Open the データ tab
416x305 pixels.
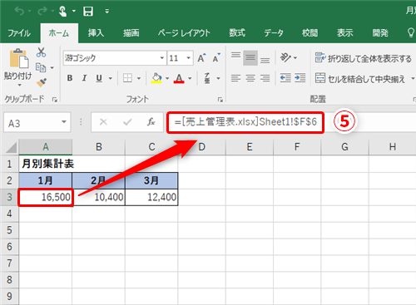[274, 33]
